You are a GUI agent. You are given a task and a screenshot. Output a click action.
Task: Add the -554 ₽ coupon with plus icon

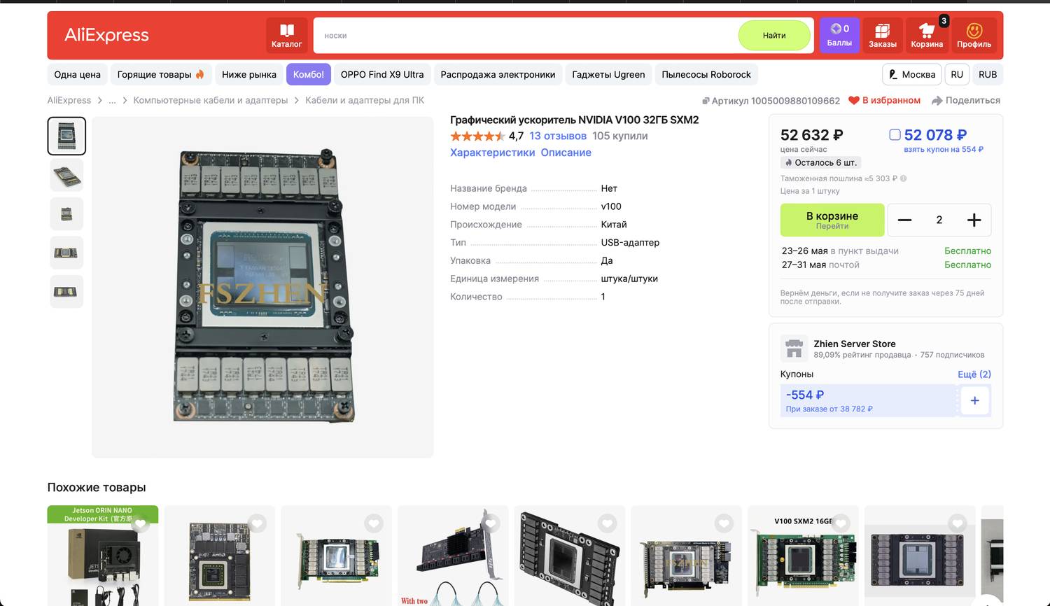click(974, 400)
